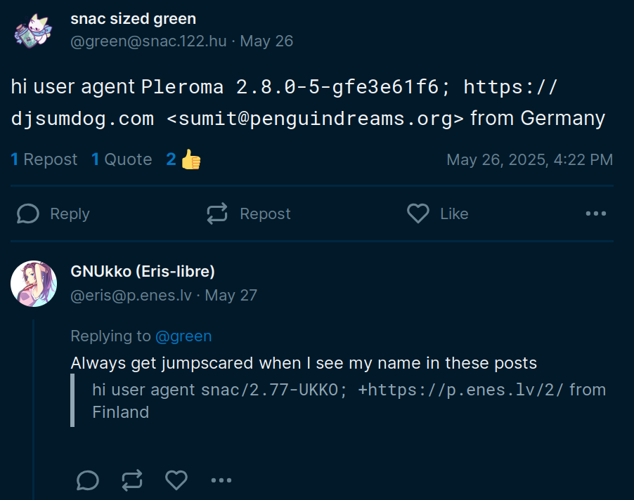Open snac sized green's cat avatar
The image size is (634, 500).
(34, 31)
